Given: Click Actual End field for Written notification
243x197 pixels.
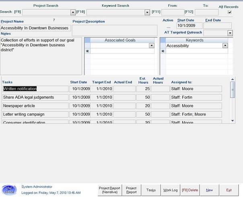Looking at the screenshot, I should 124,89.
